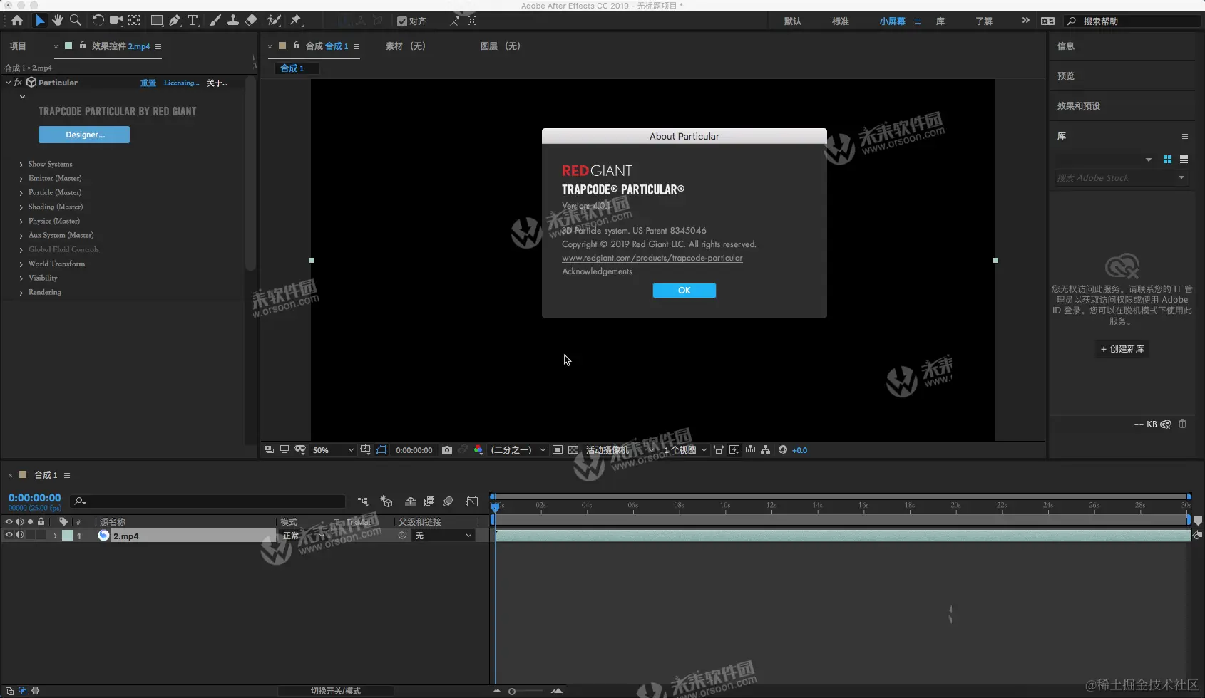Image resolution: width=1205 pixels, height=698 pixels.
Task: Select the Roto Brush tool
Action: tap(274, 21)
